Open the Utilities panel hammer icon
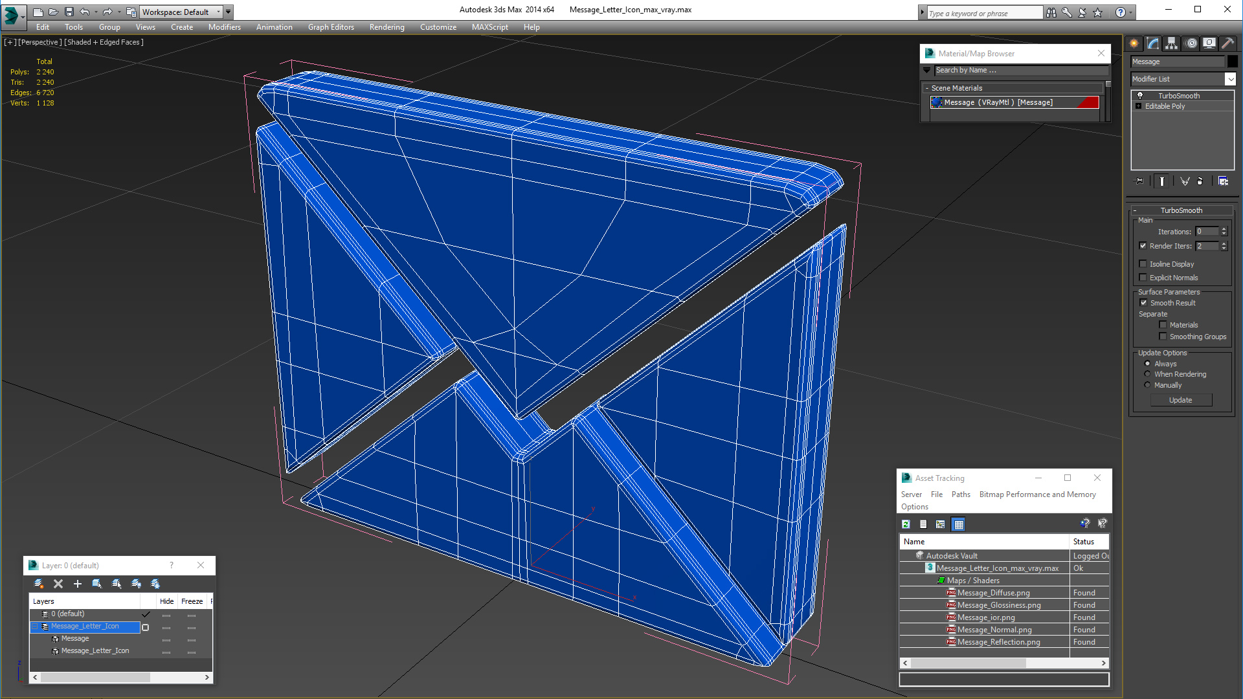Viewport: 1243px width, 699px height. coord(1227,43)
